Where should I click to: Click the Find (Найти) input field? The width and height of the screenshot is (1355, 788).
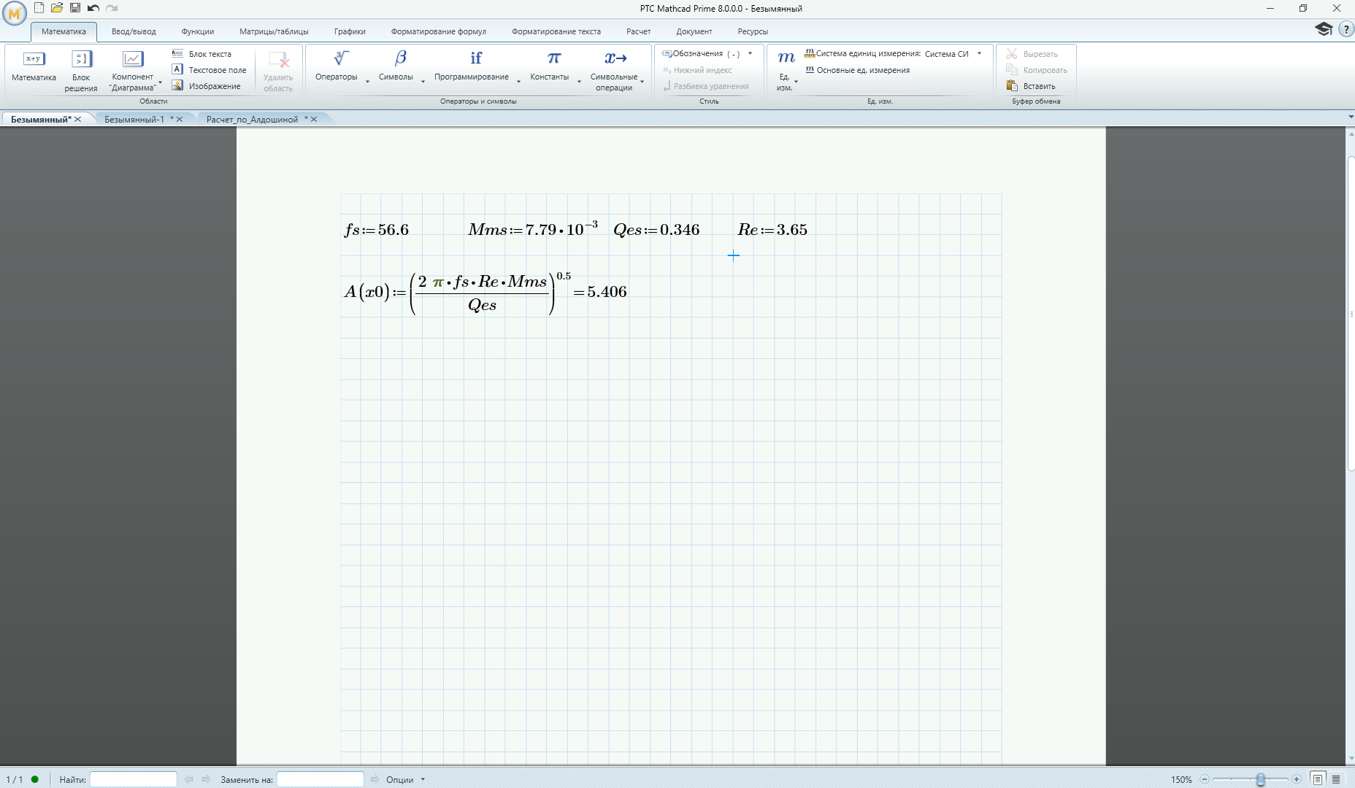[x=133, y=779]
